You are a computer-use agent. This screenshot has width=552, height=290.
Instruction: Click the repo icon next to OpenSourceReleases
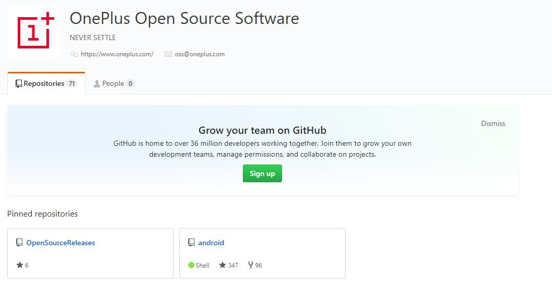(19, 243)
